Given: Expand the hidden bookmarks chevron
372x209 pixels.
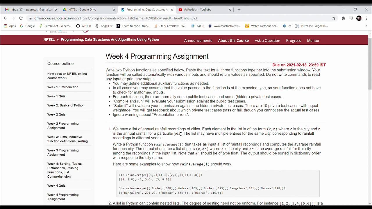Looking at the screenshot, I should [366, 26].
